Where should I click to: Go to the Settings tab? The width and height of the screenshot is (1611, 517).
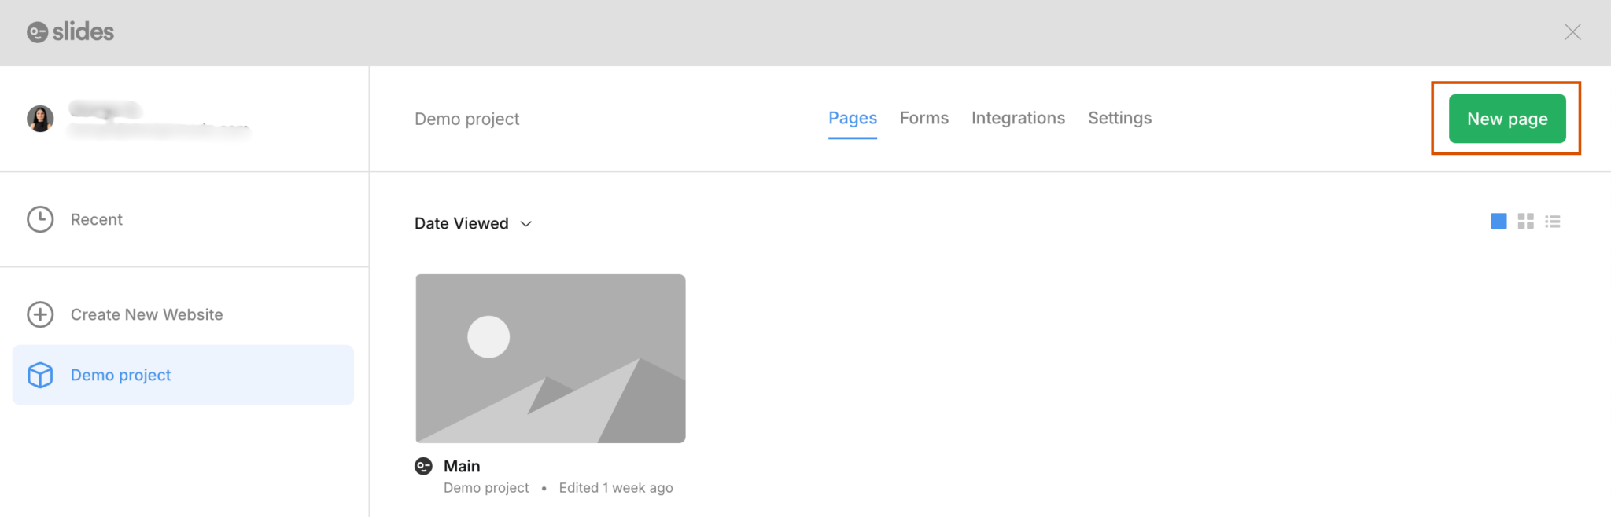[1119, 118]
